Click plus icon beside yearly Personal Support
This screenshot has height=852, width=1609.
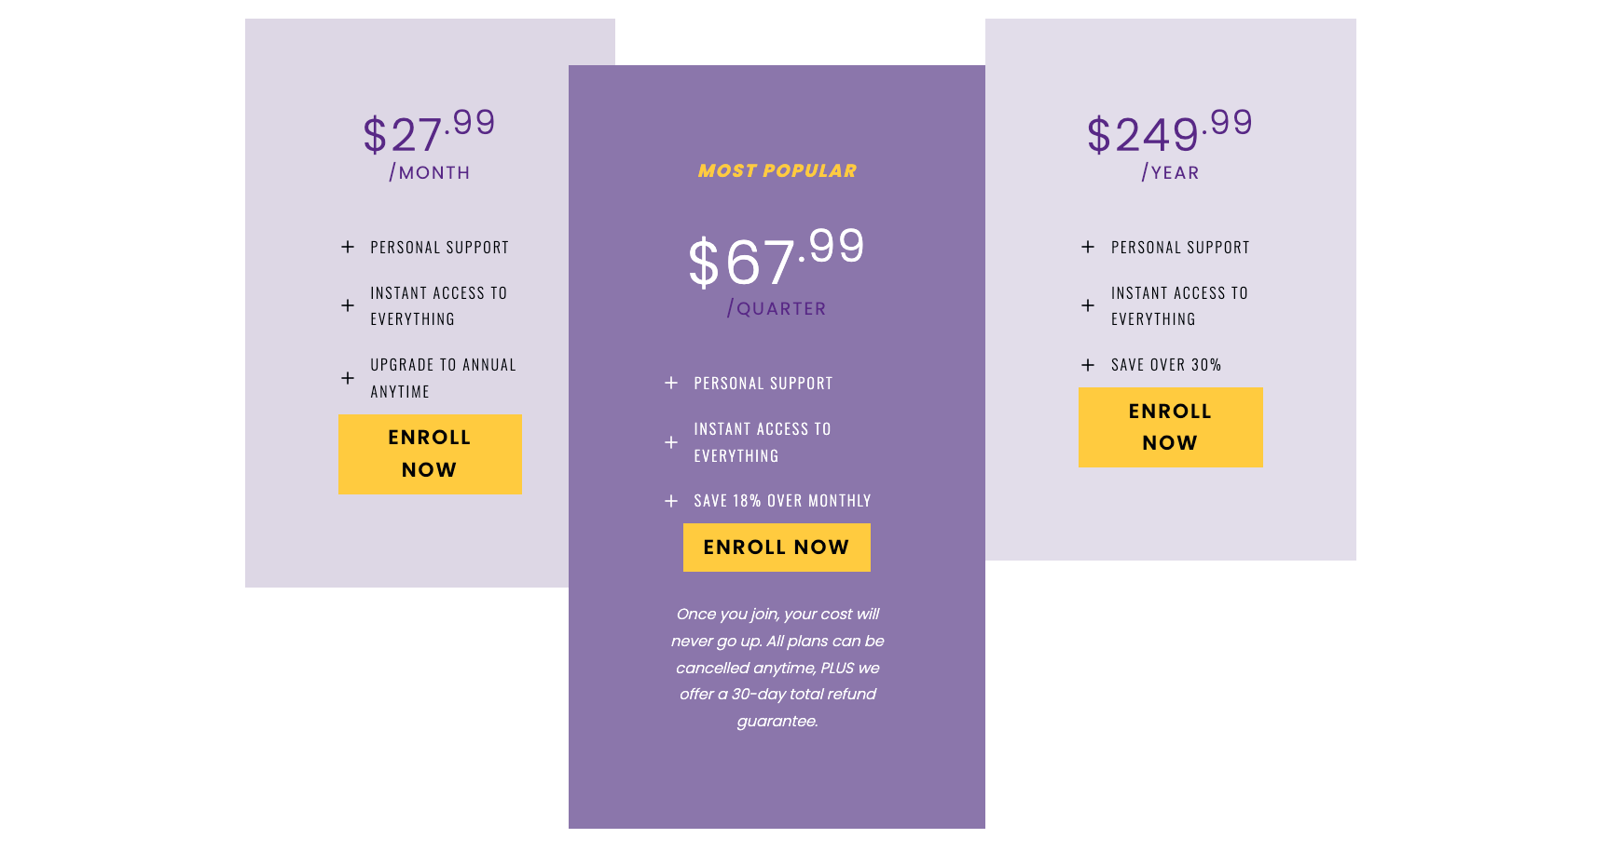1088,247
